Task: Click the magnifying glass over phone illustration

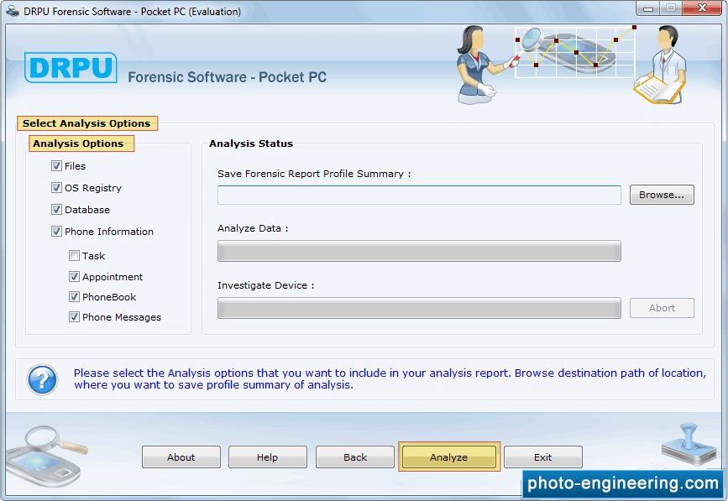Action: pyautogui.click(x=46, y=457)
